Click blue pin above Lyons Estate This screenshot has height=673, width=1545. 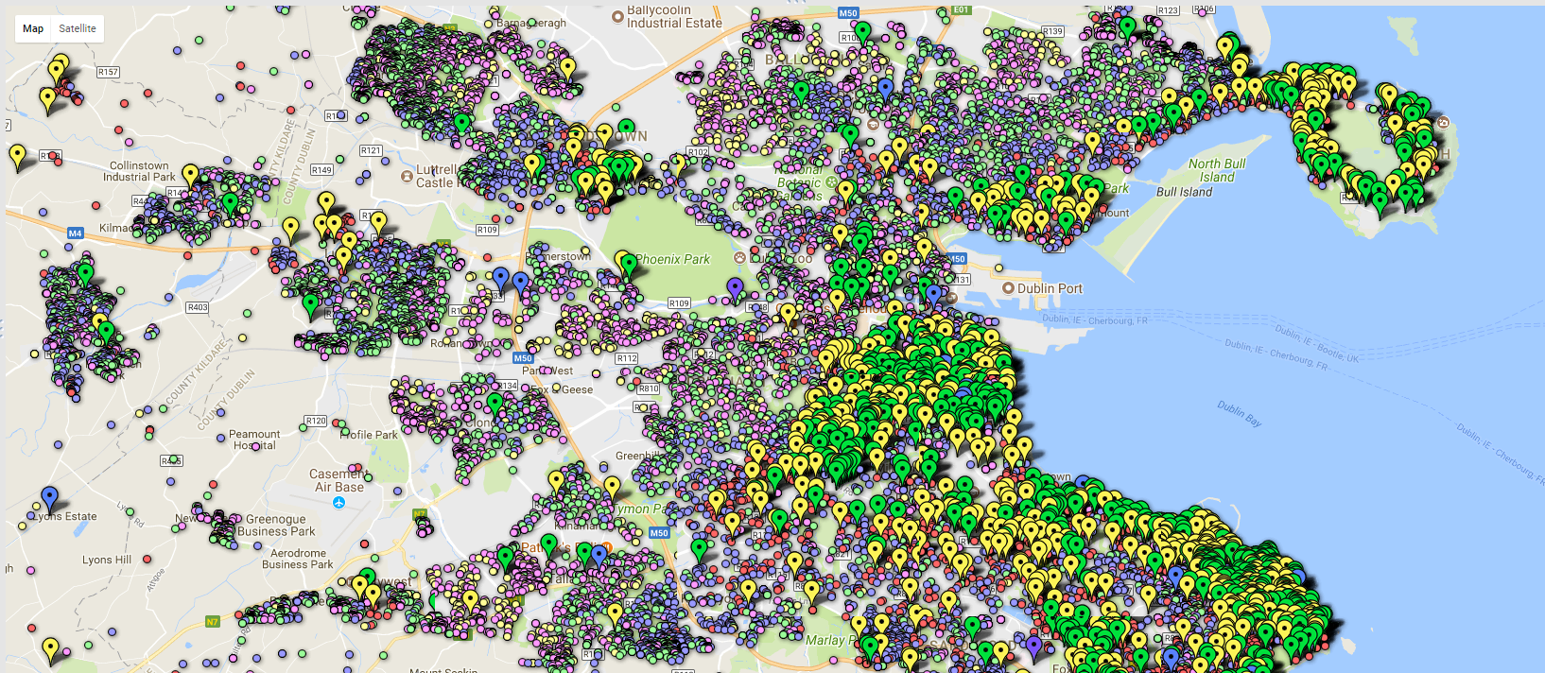pyautogui.click(x=50, y=496)
